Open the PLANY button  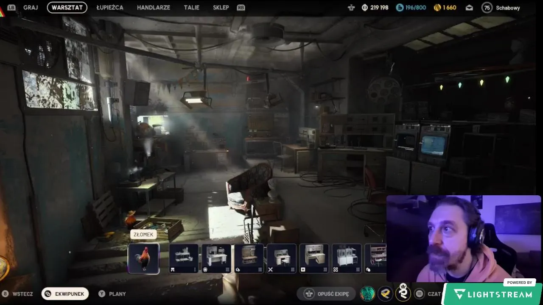pos(112,294)
